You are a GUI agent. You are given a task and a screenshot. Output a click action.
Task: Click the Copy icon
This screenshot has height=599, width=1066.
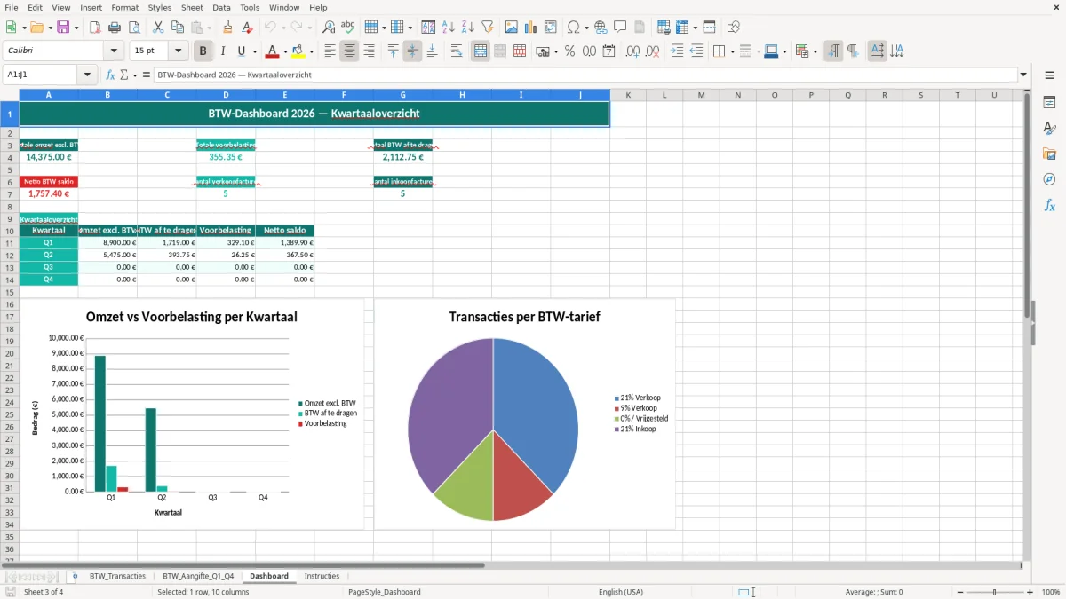tap(177, 28)
